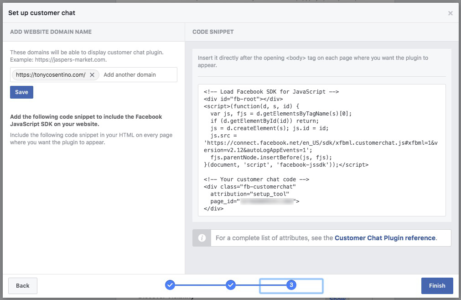Screen dimensions: 461x300
Task: Click the d.createElement(s) code line
Action: (269, 128)
